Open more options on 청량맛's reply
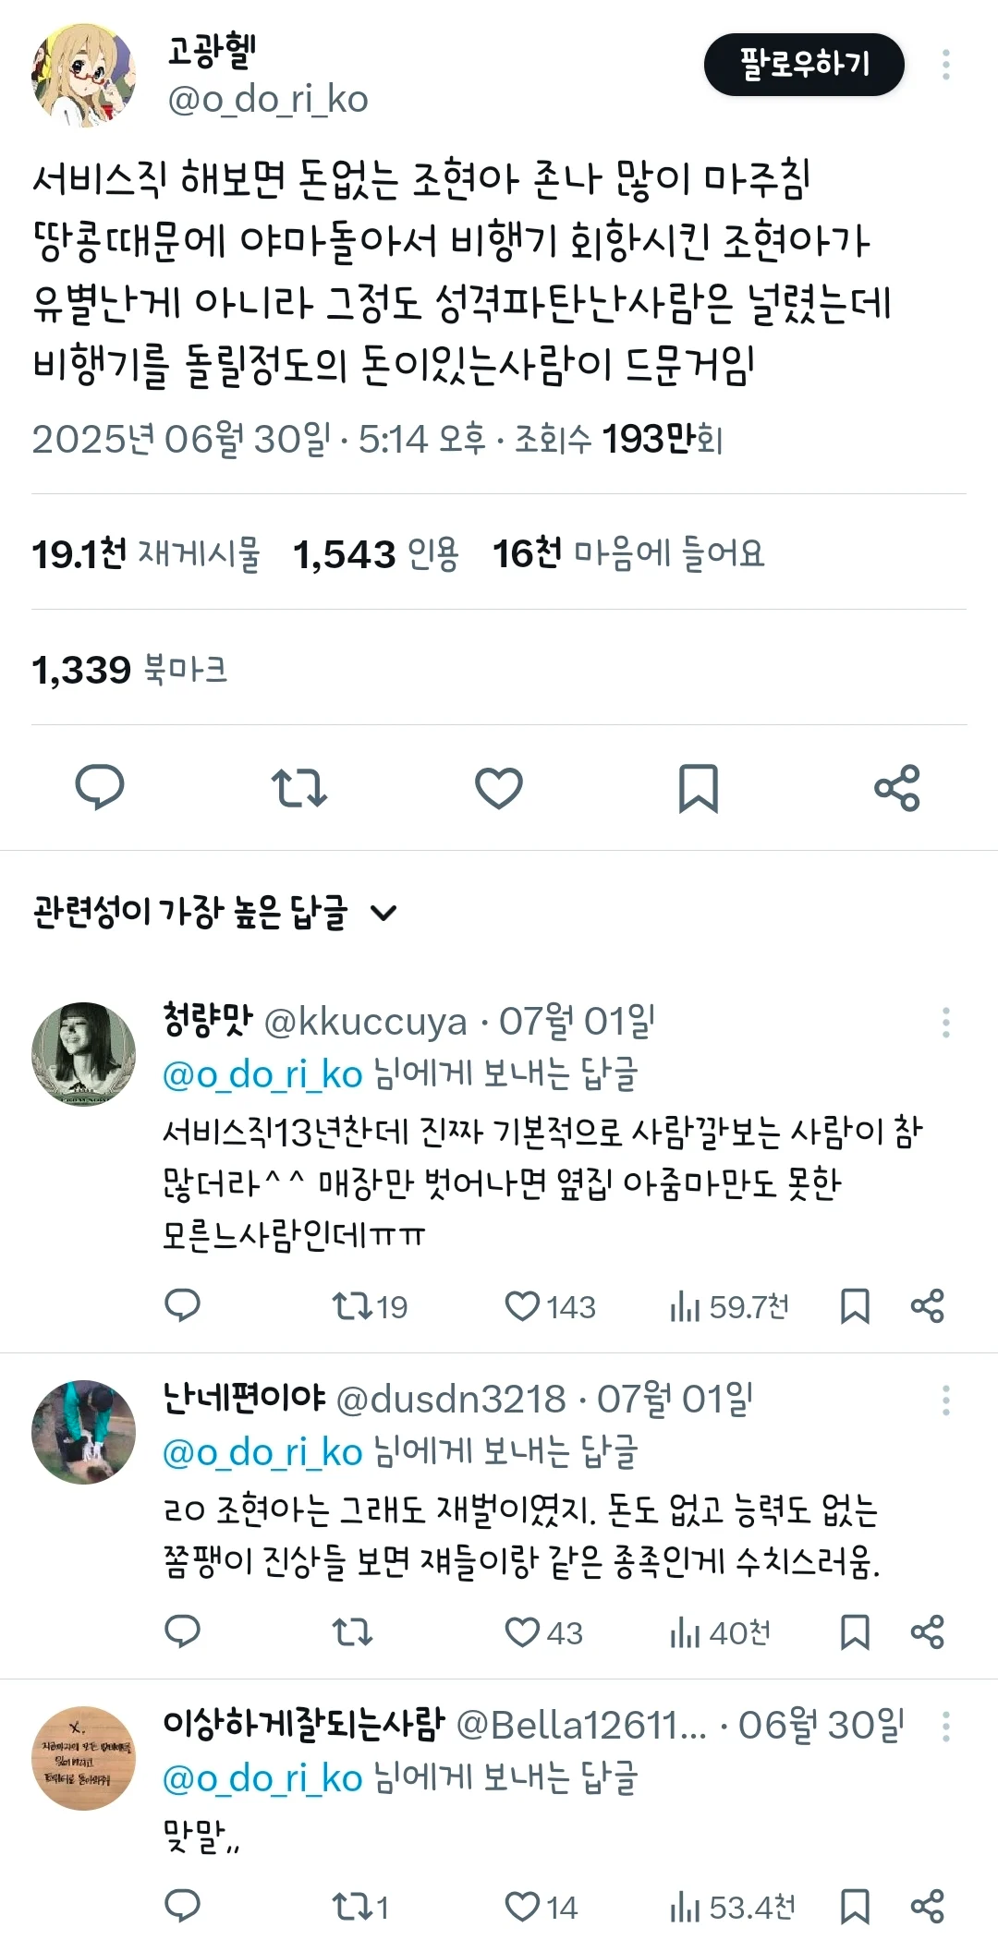Screen dimensions: 998x1952 [x=945, y=1023]
